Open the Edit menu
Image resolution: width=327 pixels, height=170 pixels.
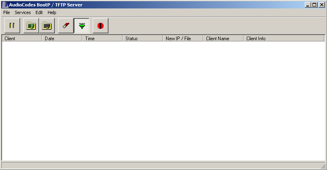(x=39, y=12)
